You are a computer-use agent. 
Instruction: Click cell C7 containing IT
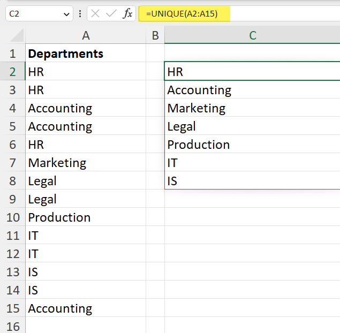click(x=252, y=163)
